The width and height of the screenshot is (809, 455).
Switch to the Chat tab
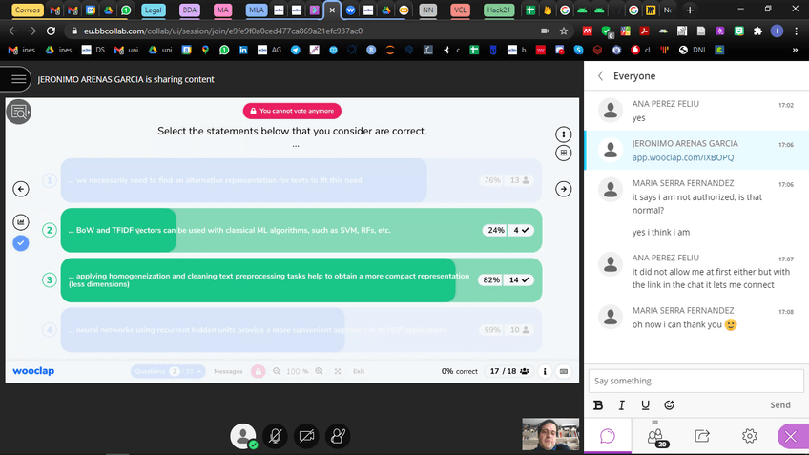coord(608,436)
